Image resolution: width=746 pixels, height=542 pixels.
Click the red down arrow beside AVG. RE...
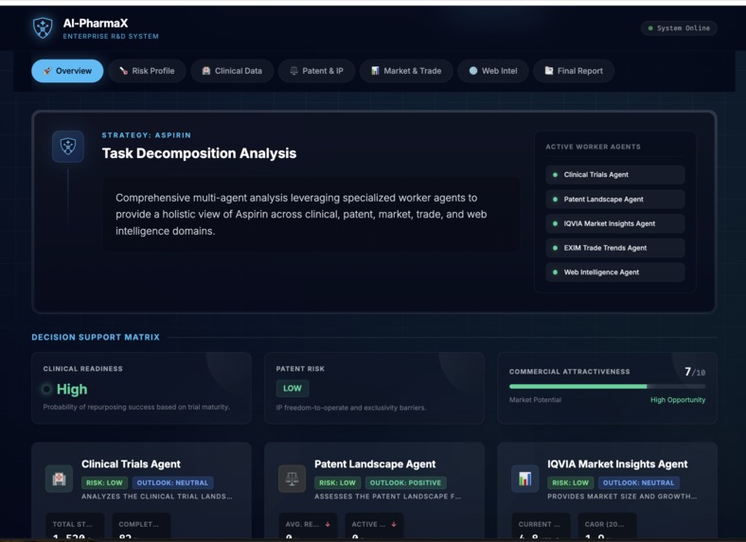tap(328, 524)
